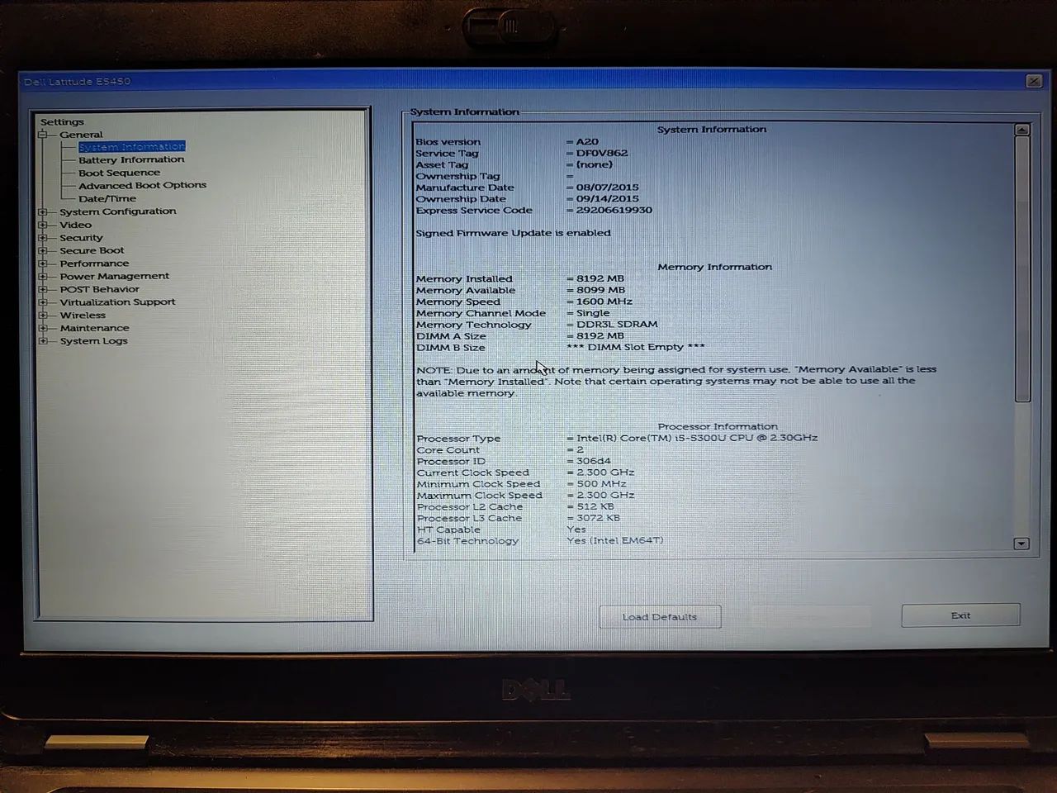This screenshot has height=793, width=1057.
Task: Select System Information in tree
Action: pos(132,146)
